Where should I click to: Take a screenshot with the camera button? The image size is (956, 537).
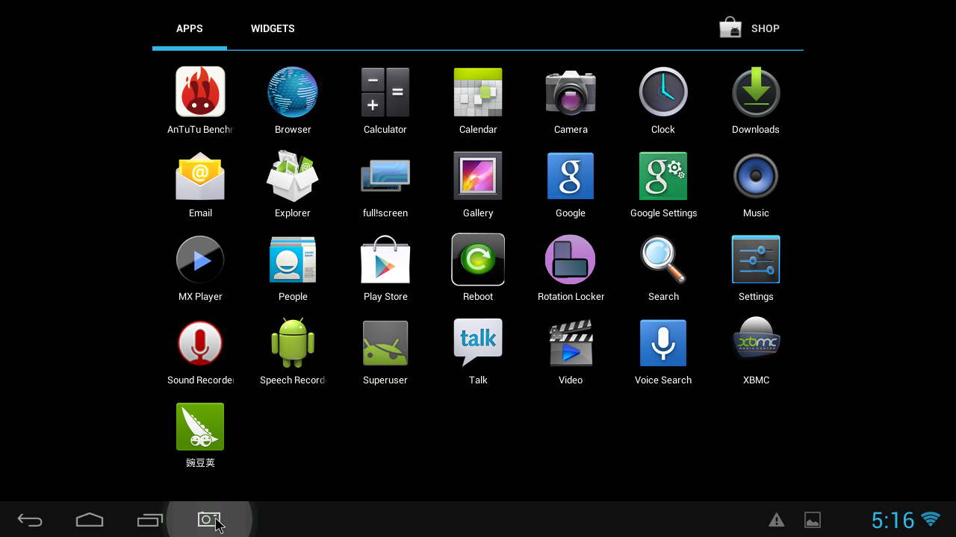point(209,519)
